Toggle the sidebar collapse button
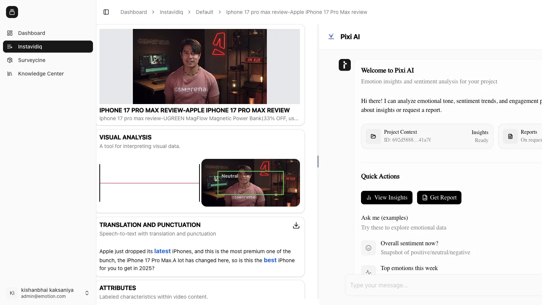 (x=106, y=12)
